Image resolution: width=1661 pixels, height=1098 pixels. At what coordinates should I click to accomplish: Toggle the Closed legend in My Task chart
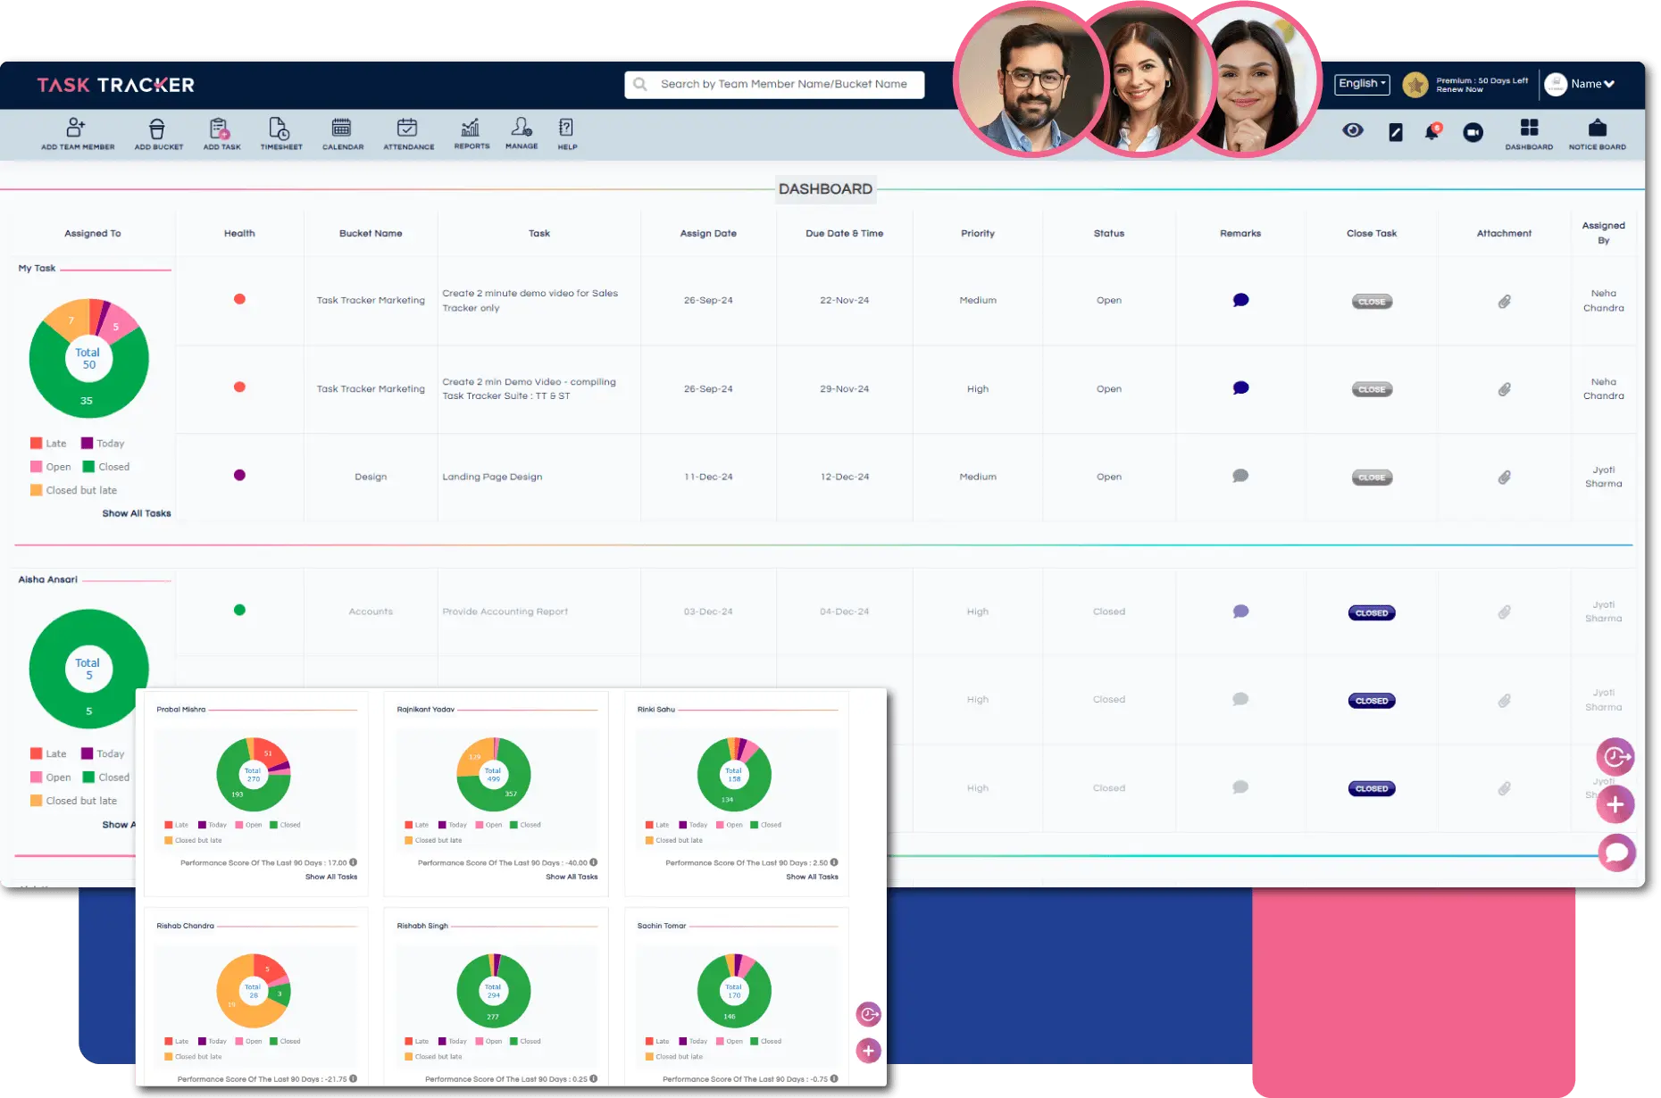click(105, 467)
